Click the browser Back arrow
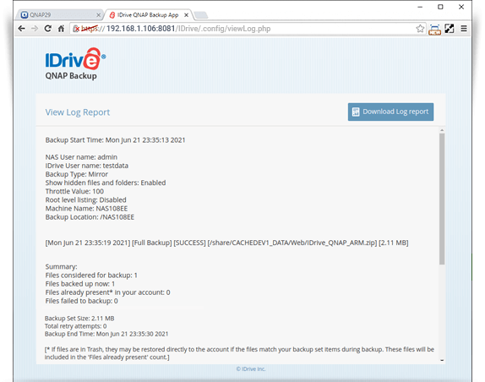Viewport: 485px width, 382px height. click(21, 29)
